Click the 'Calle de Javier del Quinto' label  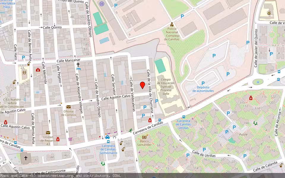(x=256, y=48)
